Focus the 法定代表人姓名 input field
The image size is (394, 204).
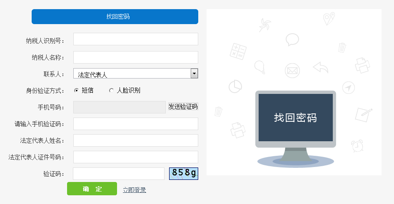[x=136, y=140]
